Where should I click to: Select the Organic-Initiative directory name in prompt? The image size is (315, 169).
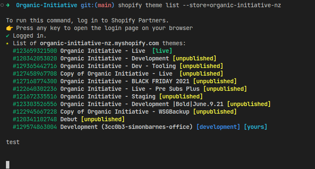[47, 5]
